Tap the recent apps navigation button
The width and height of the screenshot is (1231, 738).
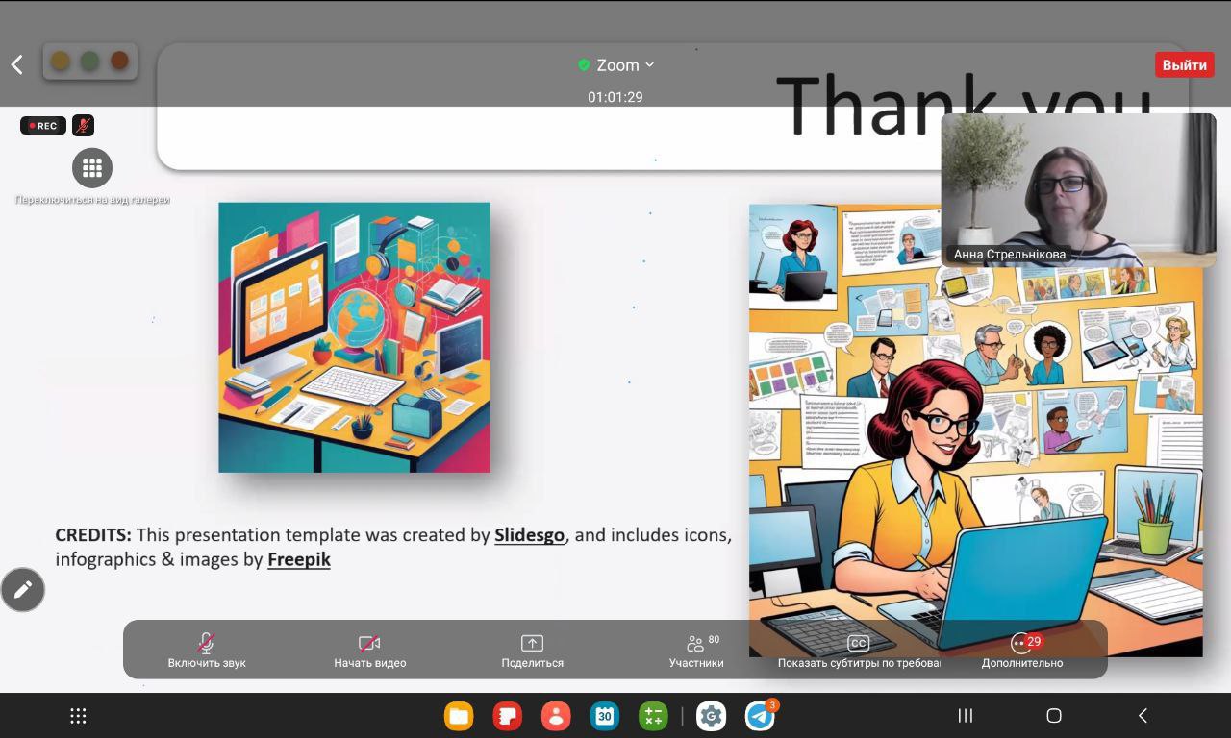pyautogui.click(x=966, y=716)
